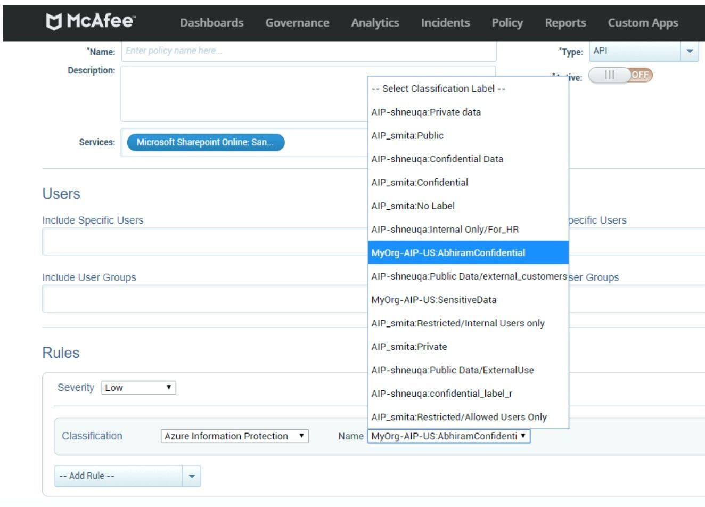This screenshot has width=705, height=507.
Task: Open the Custom Apps menu
Action: (x=643, y=22)
